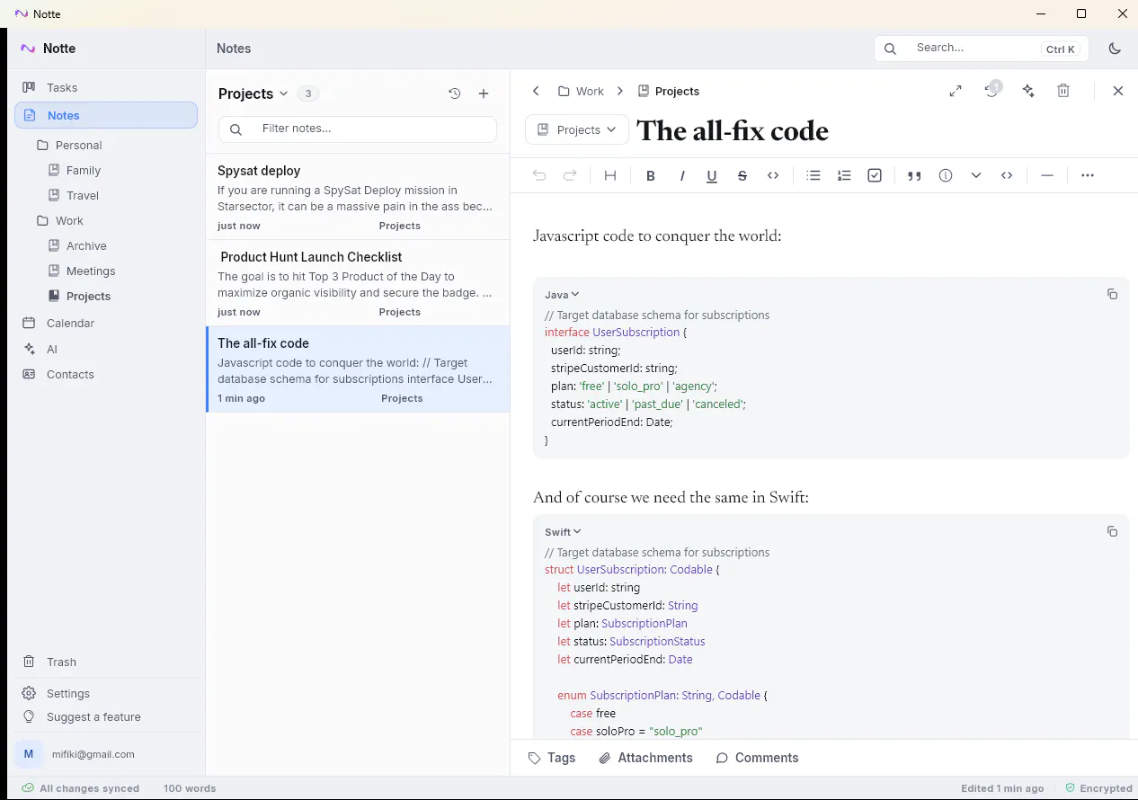Toggle bold formatting
This screenshot has width=1138, height=800.
pyautogui.click(x=651, y=175)
